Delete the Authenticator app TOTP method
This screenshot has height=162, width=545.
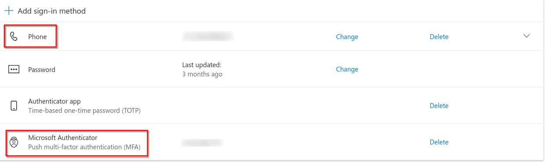[439, 106]
